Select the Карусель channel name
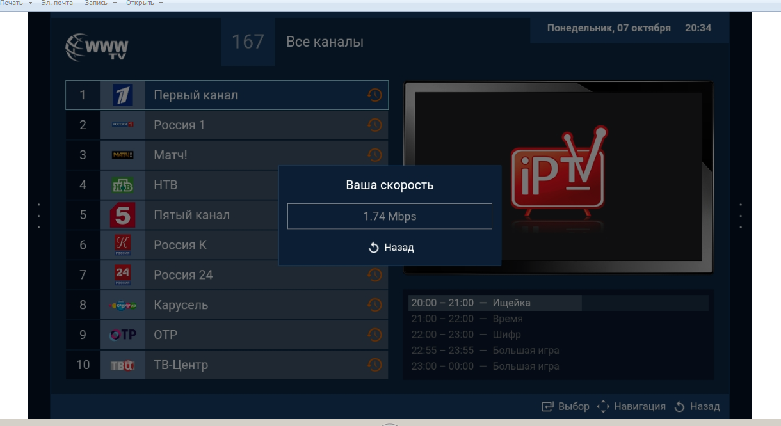 pyautogui.click(x=181, y=305)
